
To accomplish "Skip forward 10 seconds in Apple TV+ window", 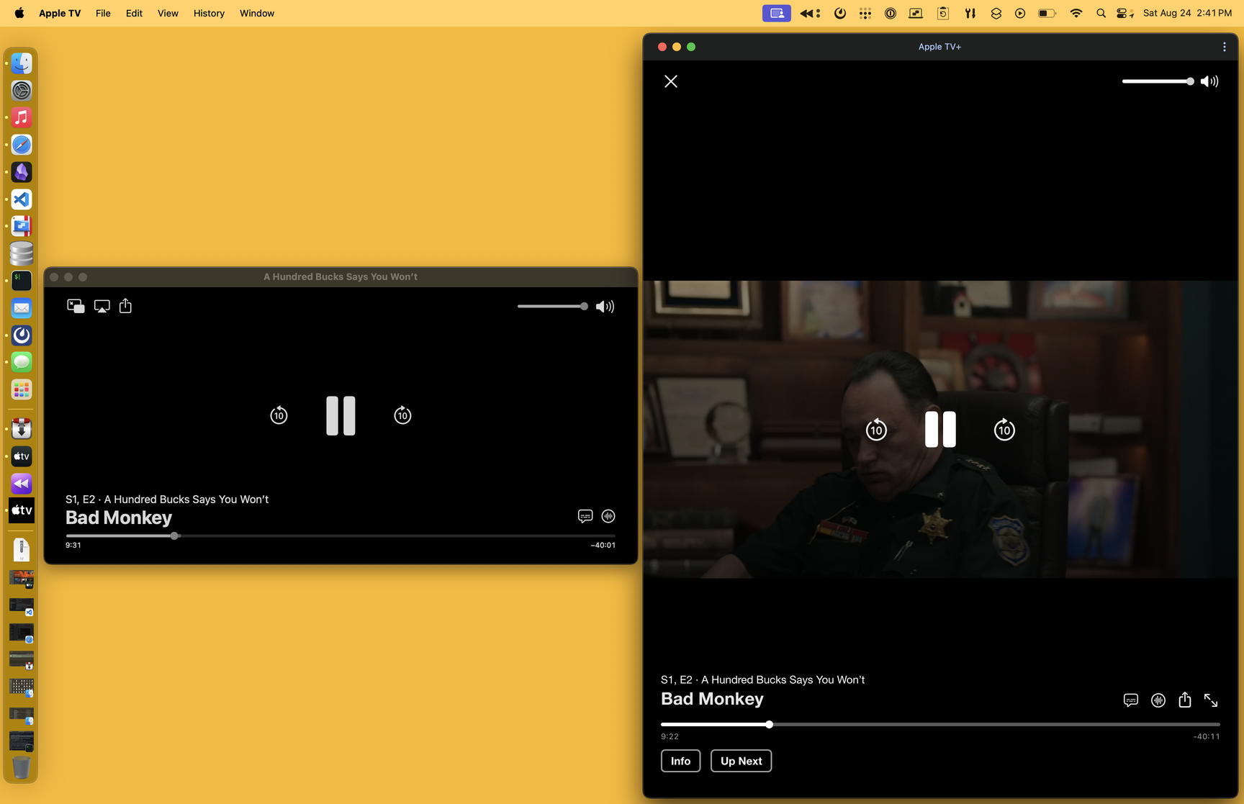I will point(1004,430).
